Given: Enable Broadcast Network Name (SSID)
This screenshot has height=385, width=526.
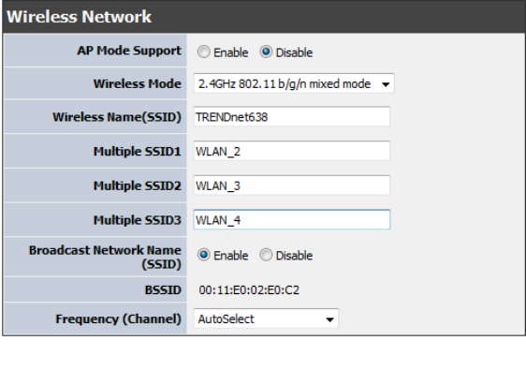Looking at the screenshot, I should tap(204, 255).
